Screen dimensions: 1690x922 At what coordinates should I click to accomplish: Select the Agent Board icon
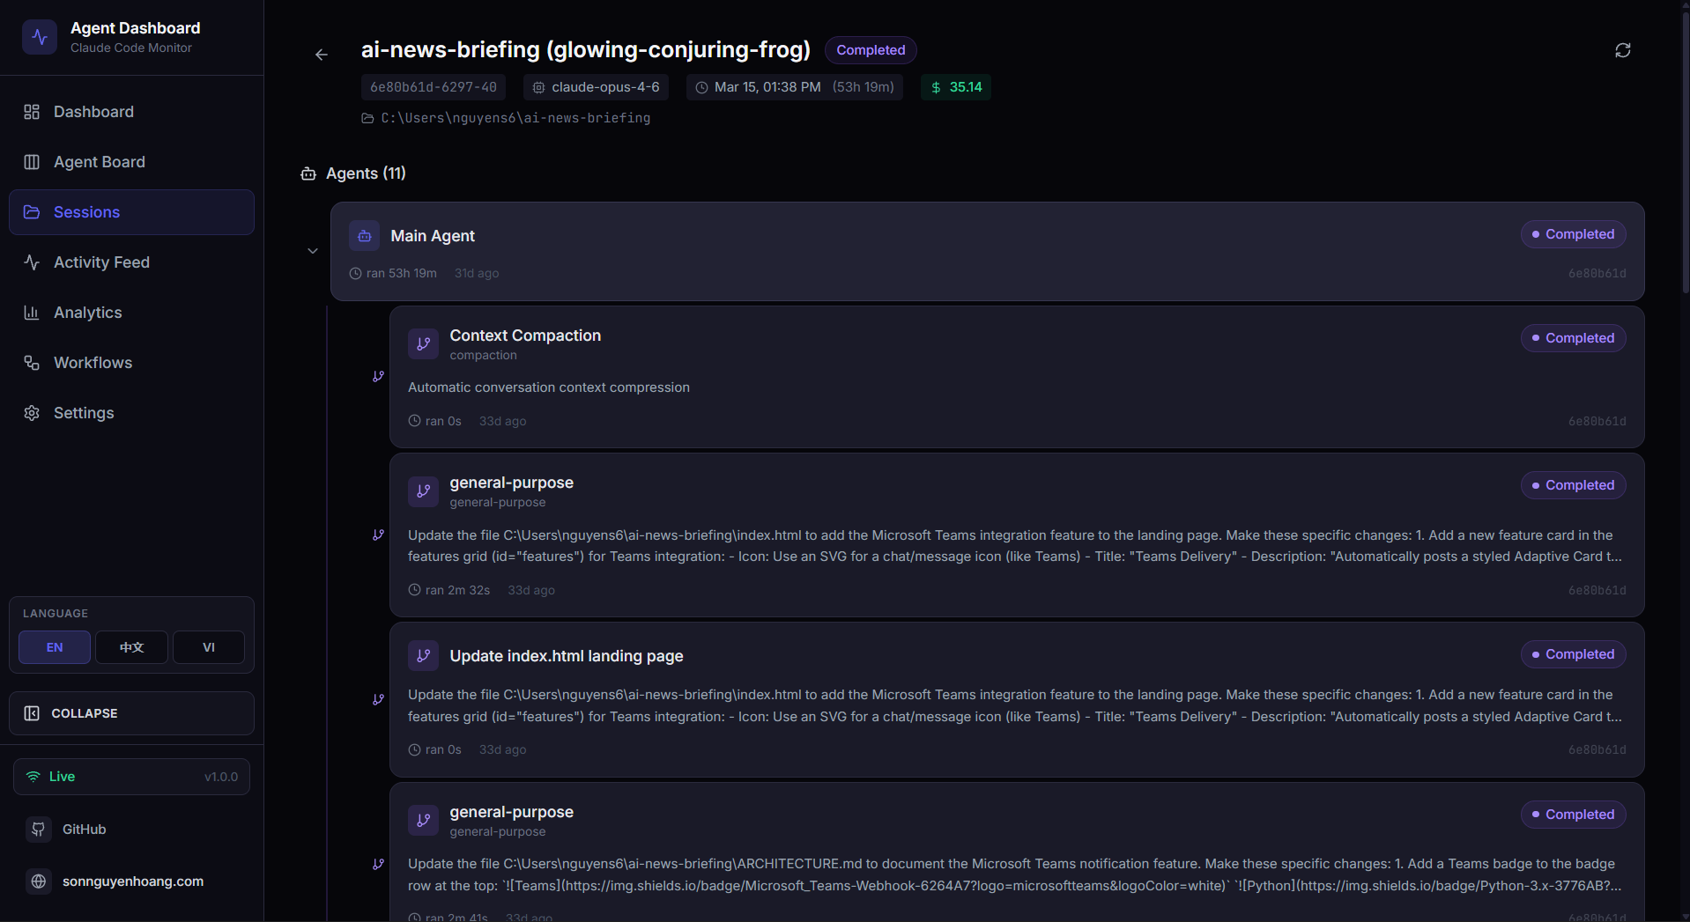point(32,162)
